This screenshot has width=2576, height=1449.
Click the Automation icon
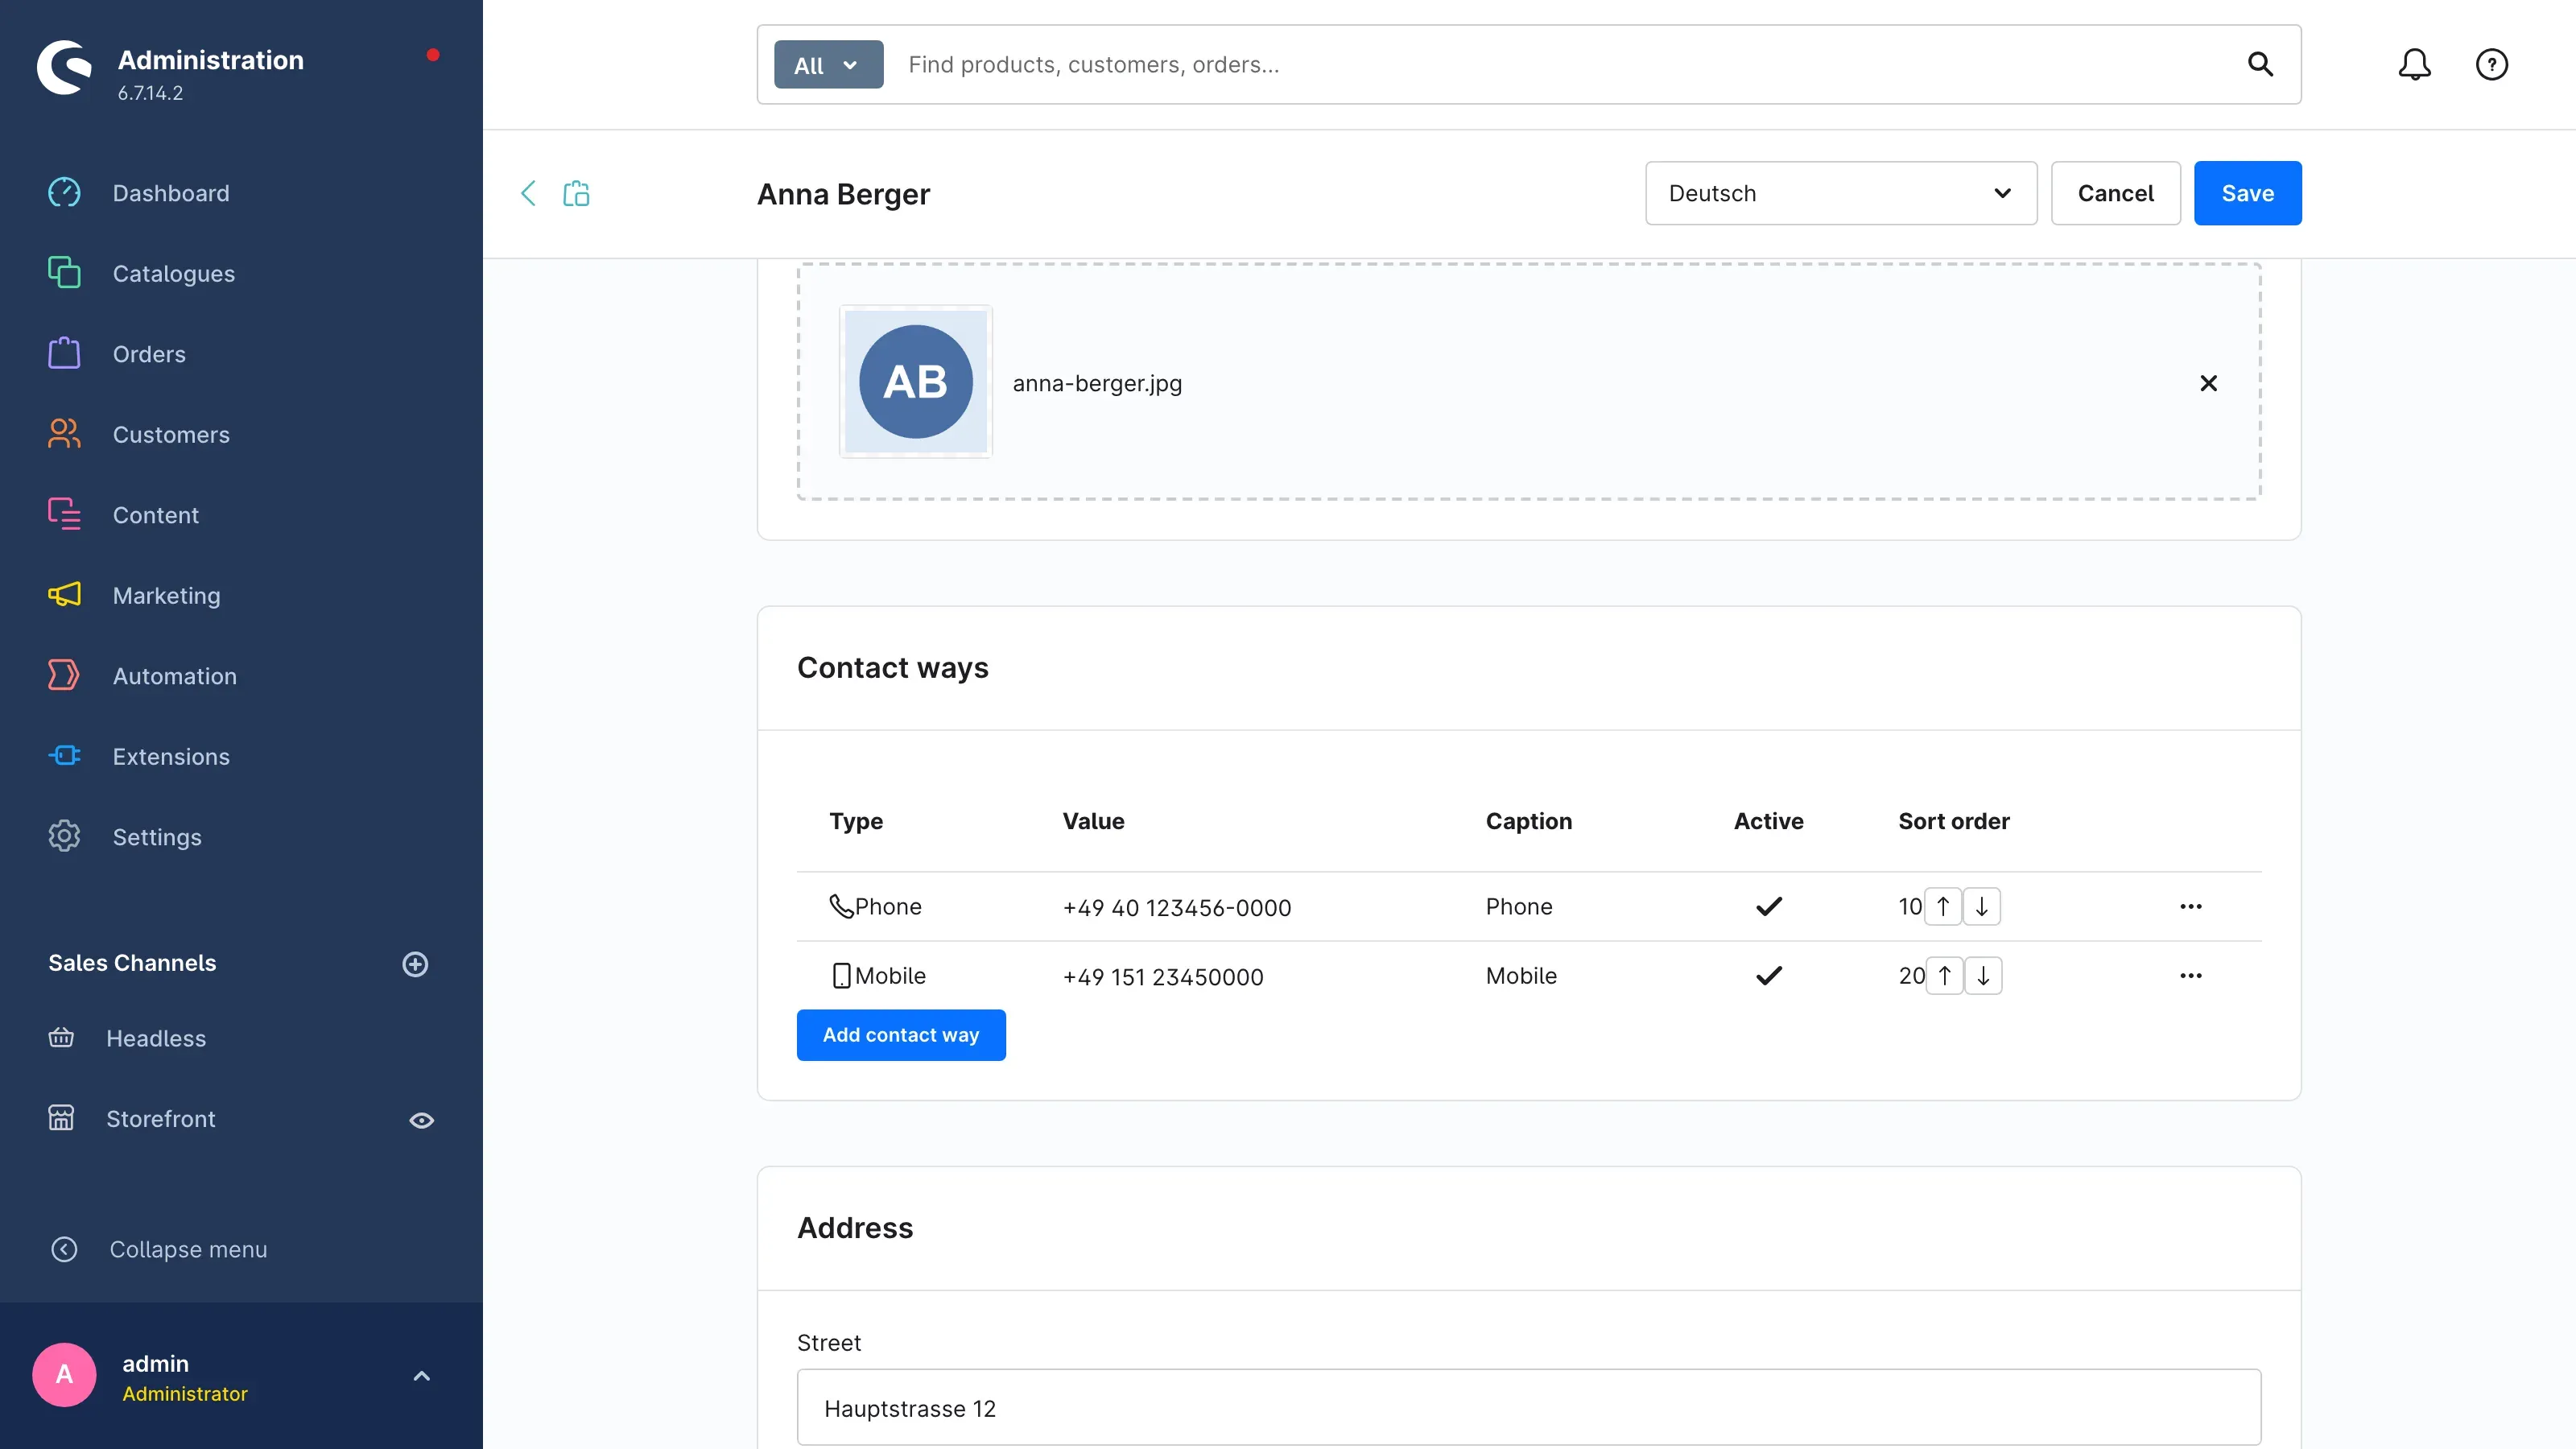coord(64,675)
